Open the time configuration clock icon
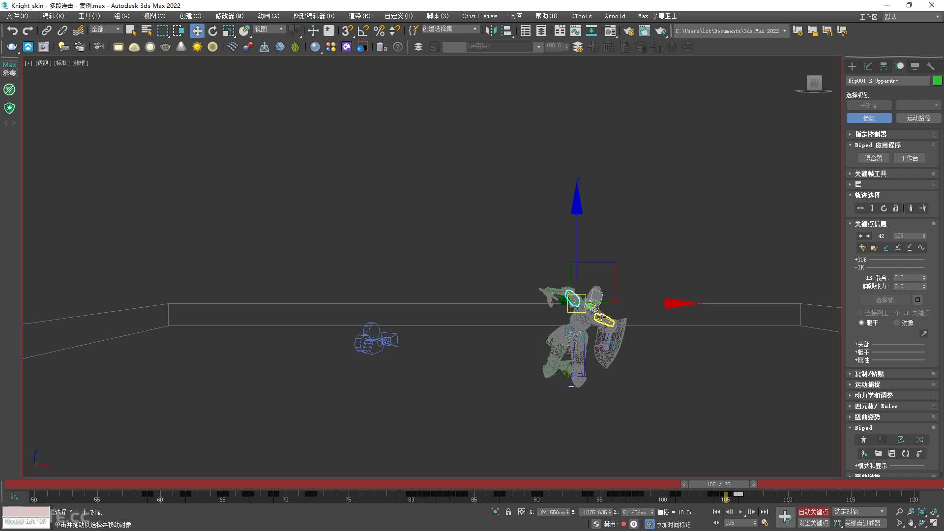Screen dimensions: 944x531 pos(765,523)
